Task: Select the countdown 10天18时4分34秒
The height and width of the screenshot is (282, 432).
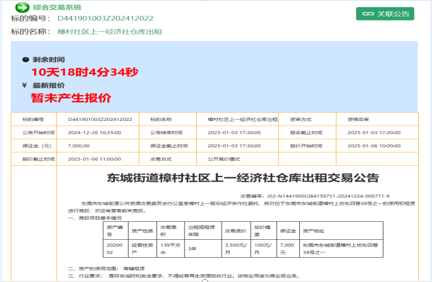Action: point(85,72)
